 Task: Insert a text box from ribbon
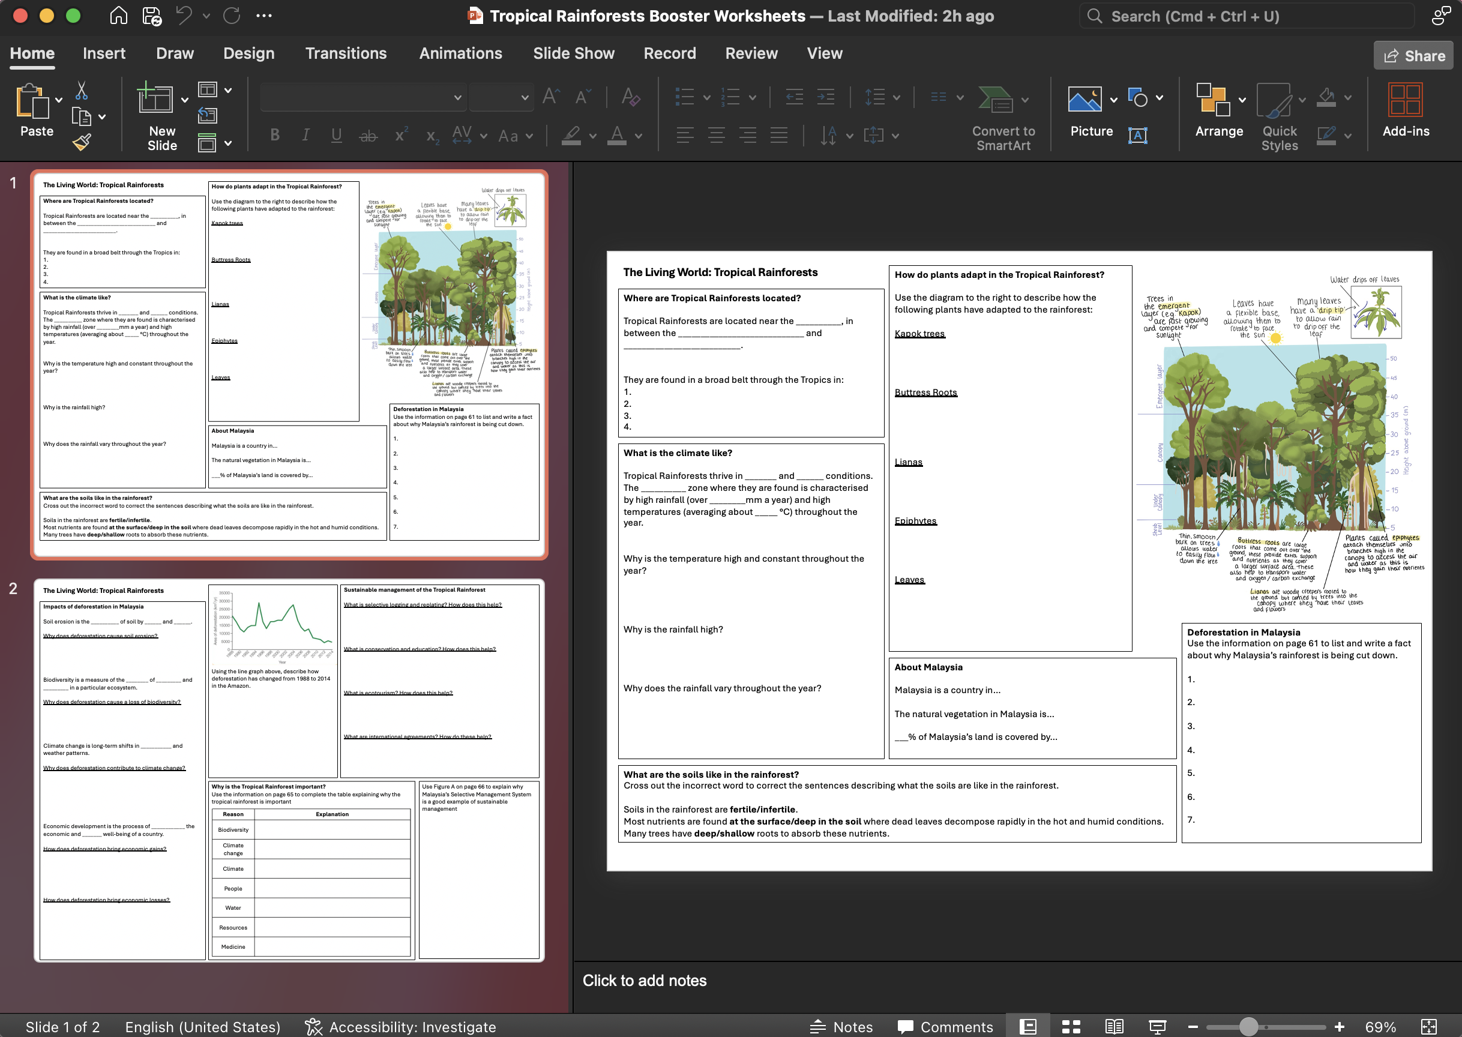(1137, 136)
